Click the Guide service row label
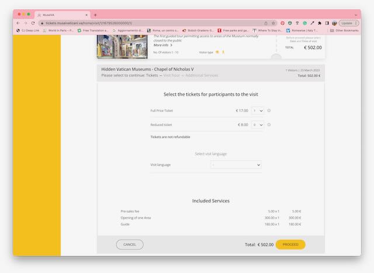Viewport: 374px width, 273px height. click(x=125, y=224)
